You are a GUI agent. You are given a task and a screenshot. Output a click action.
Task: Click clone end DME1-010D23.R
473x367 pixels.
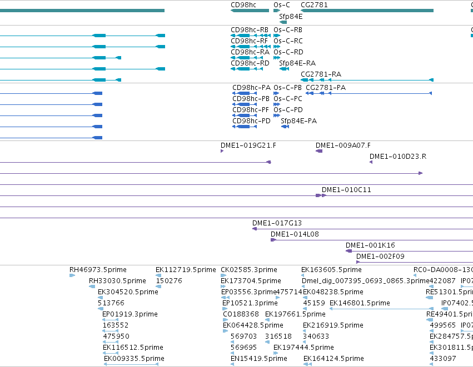[371, 163]
